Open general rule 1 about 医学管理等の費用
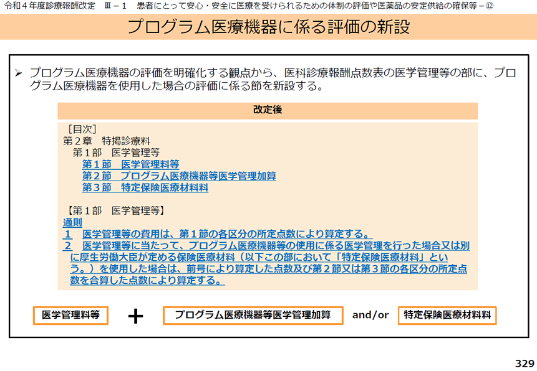 pyautogui.click(x=218, y=234)
